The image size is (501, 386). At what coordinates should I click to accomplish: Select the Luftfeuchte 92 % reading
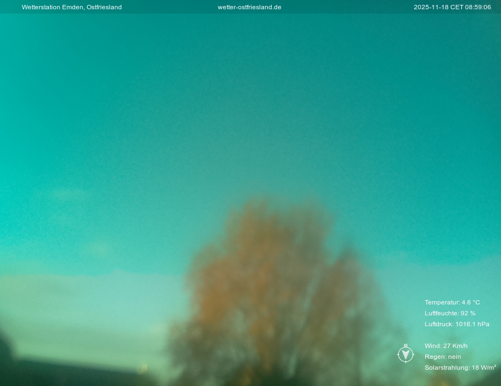450,313
